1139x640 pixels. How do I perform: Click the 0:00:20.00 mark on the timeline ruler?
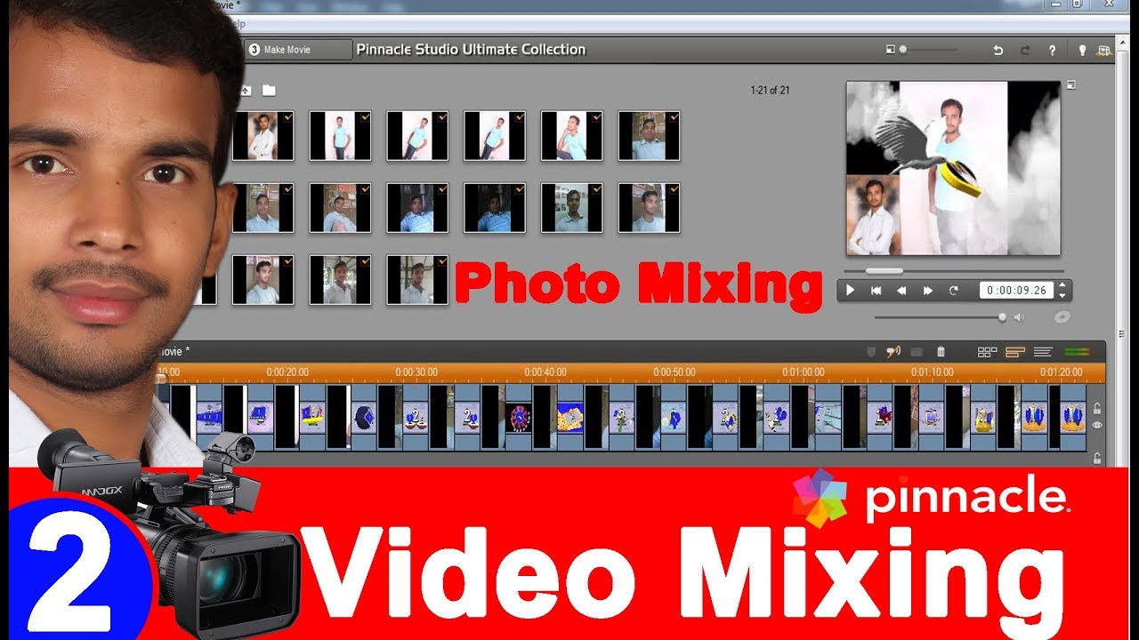287,372
